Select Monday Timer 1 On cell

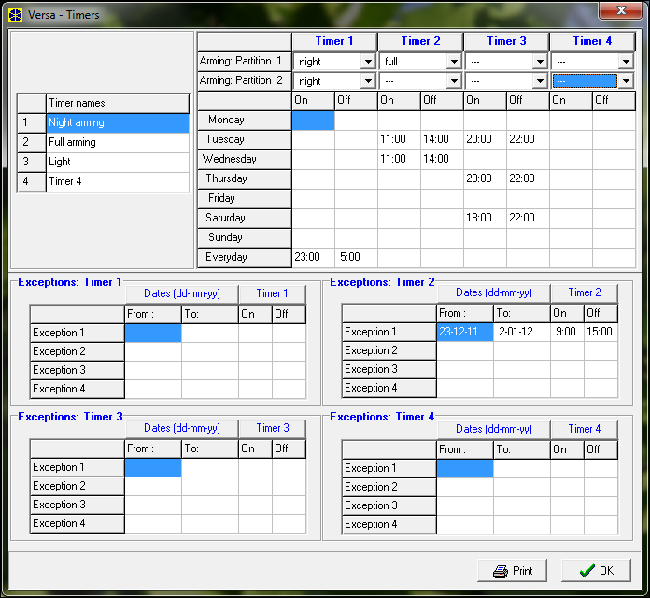[313, 121]
